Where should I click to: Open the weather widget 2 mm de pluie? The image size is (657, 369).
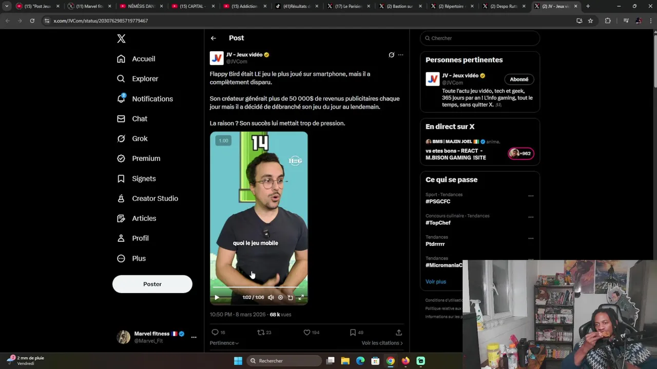[x=26, y=360]
